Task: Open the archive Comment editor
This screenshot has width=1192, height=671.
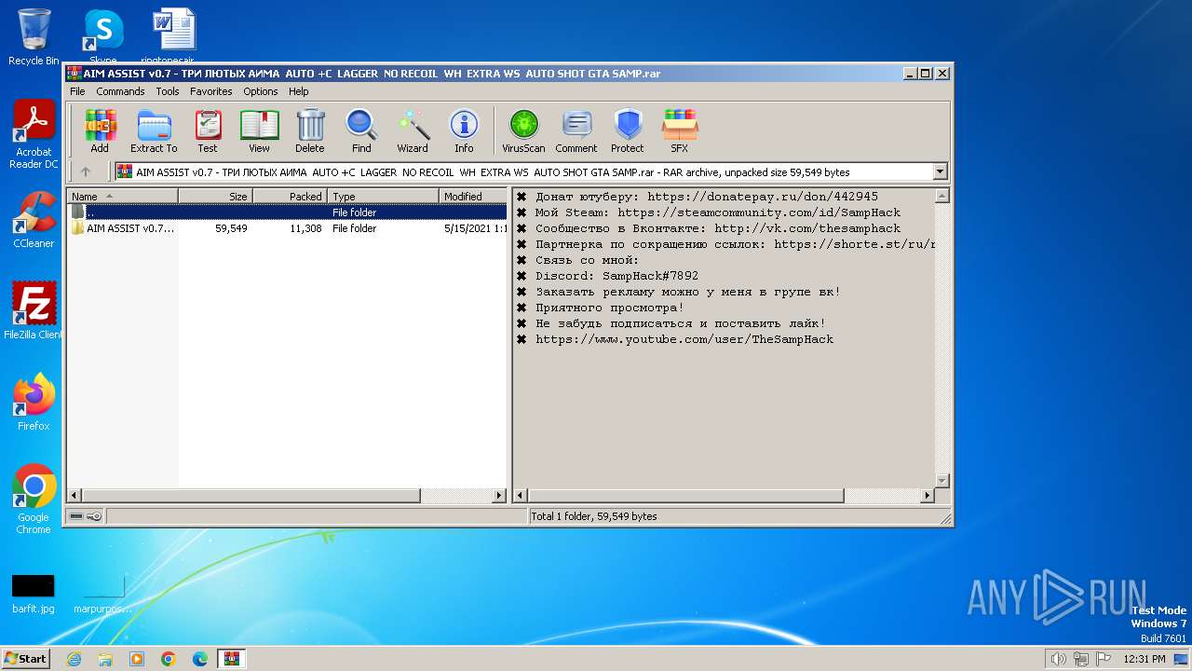Action: pyautogui.click(x=576, y=131)
